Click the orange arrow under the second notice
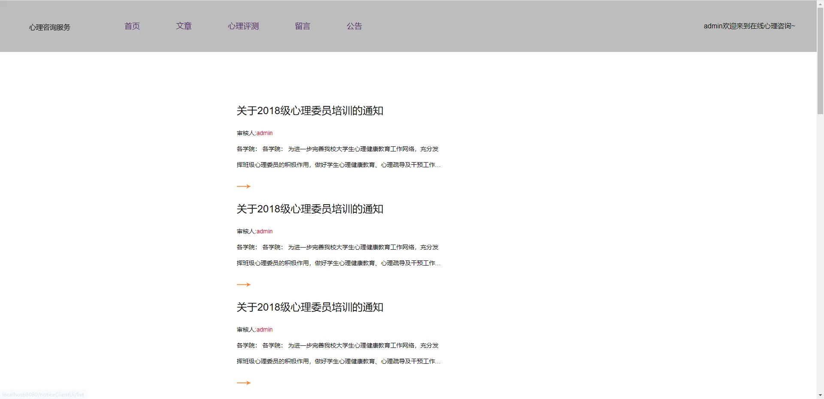The image size is (824, 399). 243,284
